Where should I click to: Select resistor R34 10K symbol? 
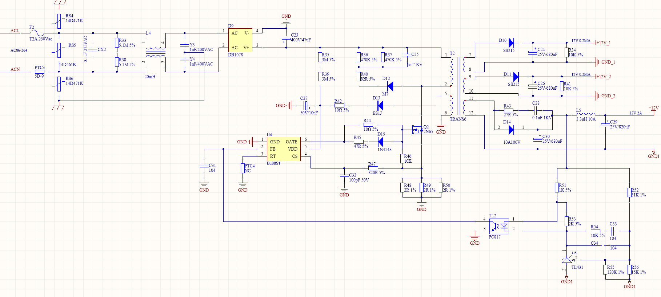[x=566, y=53]
